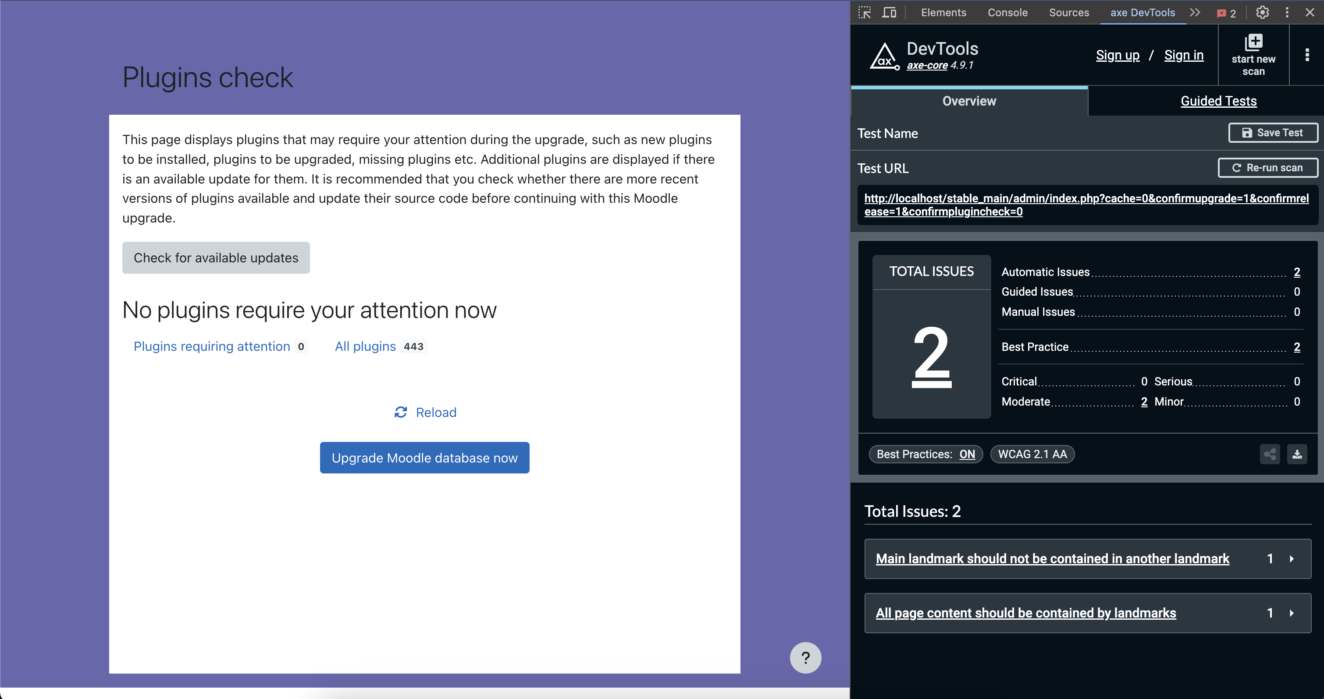Open the test URL link
Image resolution: width=1324 pixels, height=699 pixels.
point(1086,205)
